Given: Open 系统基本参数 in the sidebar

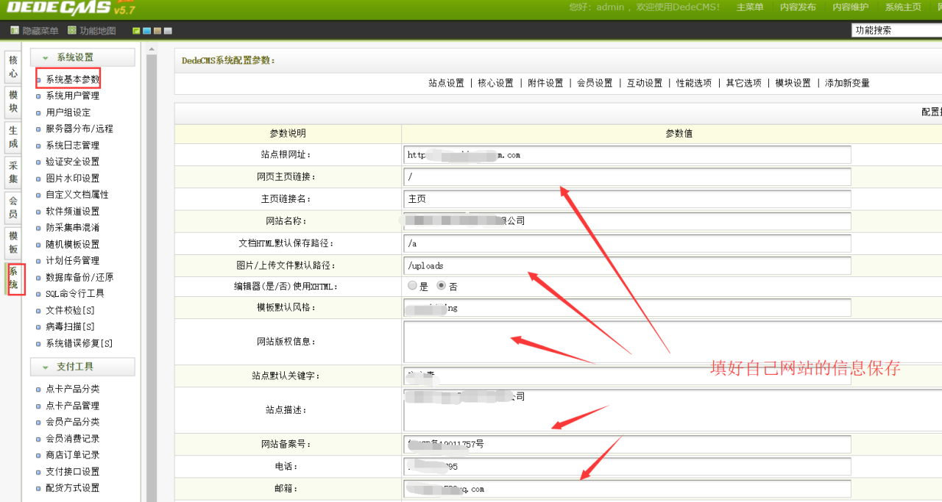Looking at the screenshot, I should (x=72, y=79).
